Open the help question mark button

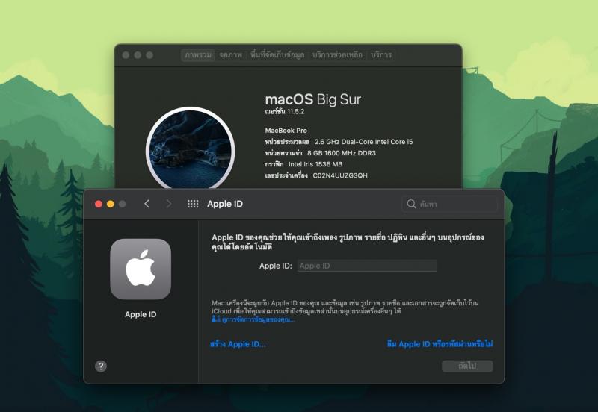click(101, 366)
